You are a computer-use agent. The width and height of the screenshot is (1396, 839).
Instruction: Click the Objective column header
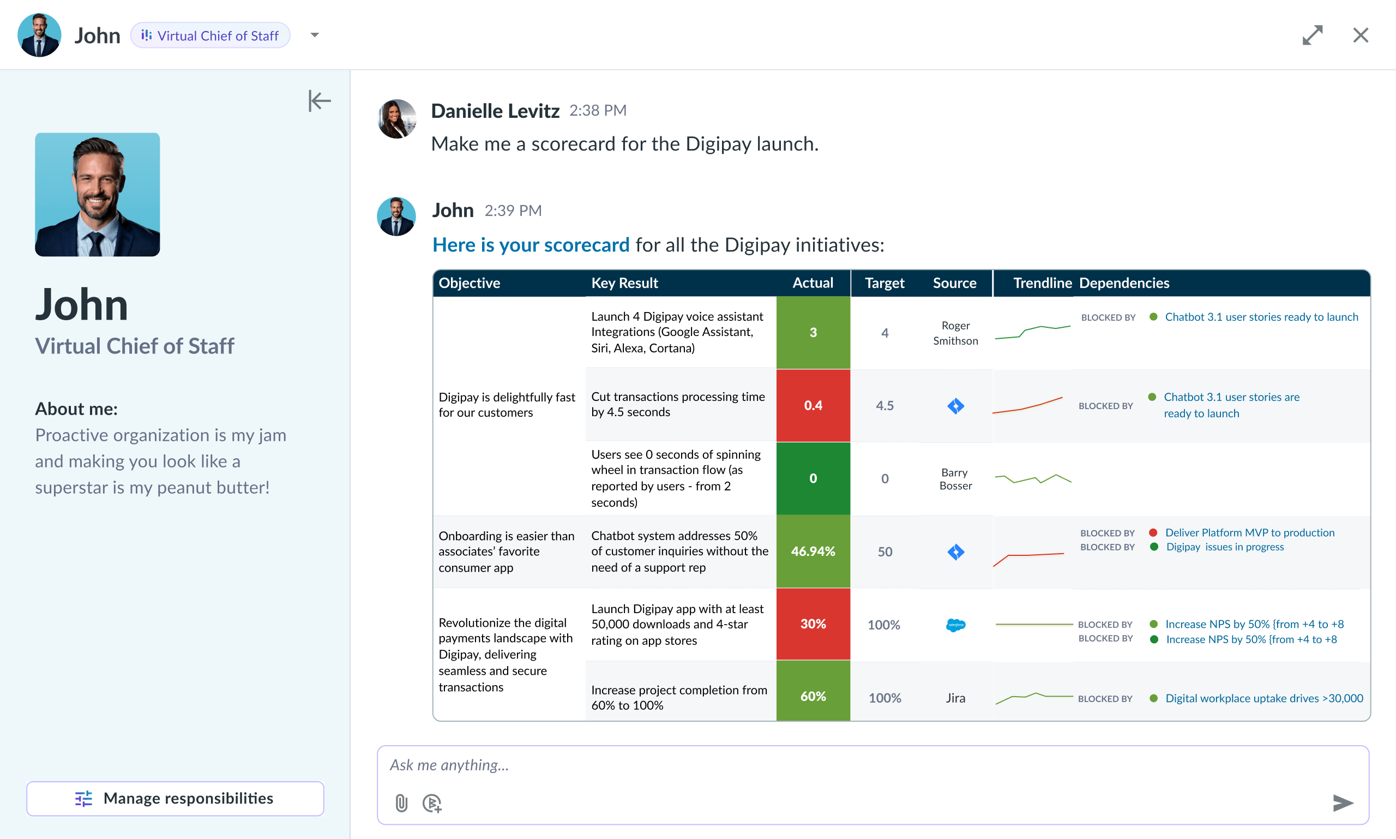click(469, 283)
